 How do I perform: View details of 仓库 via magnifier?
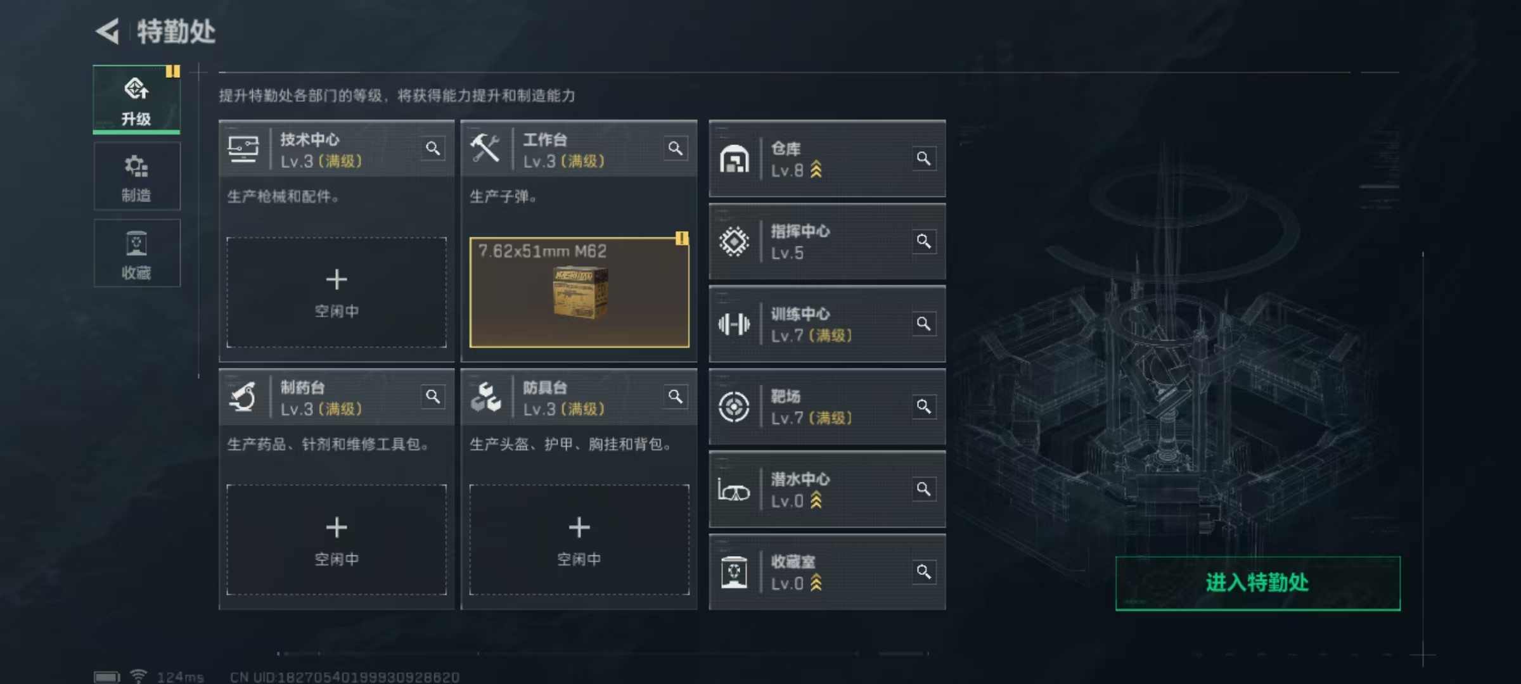click(924, 158)
